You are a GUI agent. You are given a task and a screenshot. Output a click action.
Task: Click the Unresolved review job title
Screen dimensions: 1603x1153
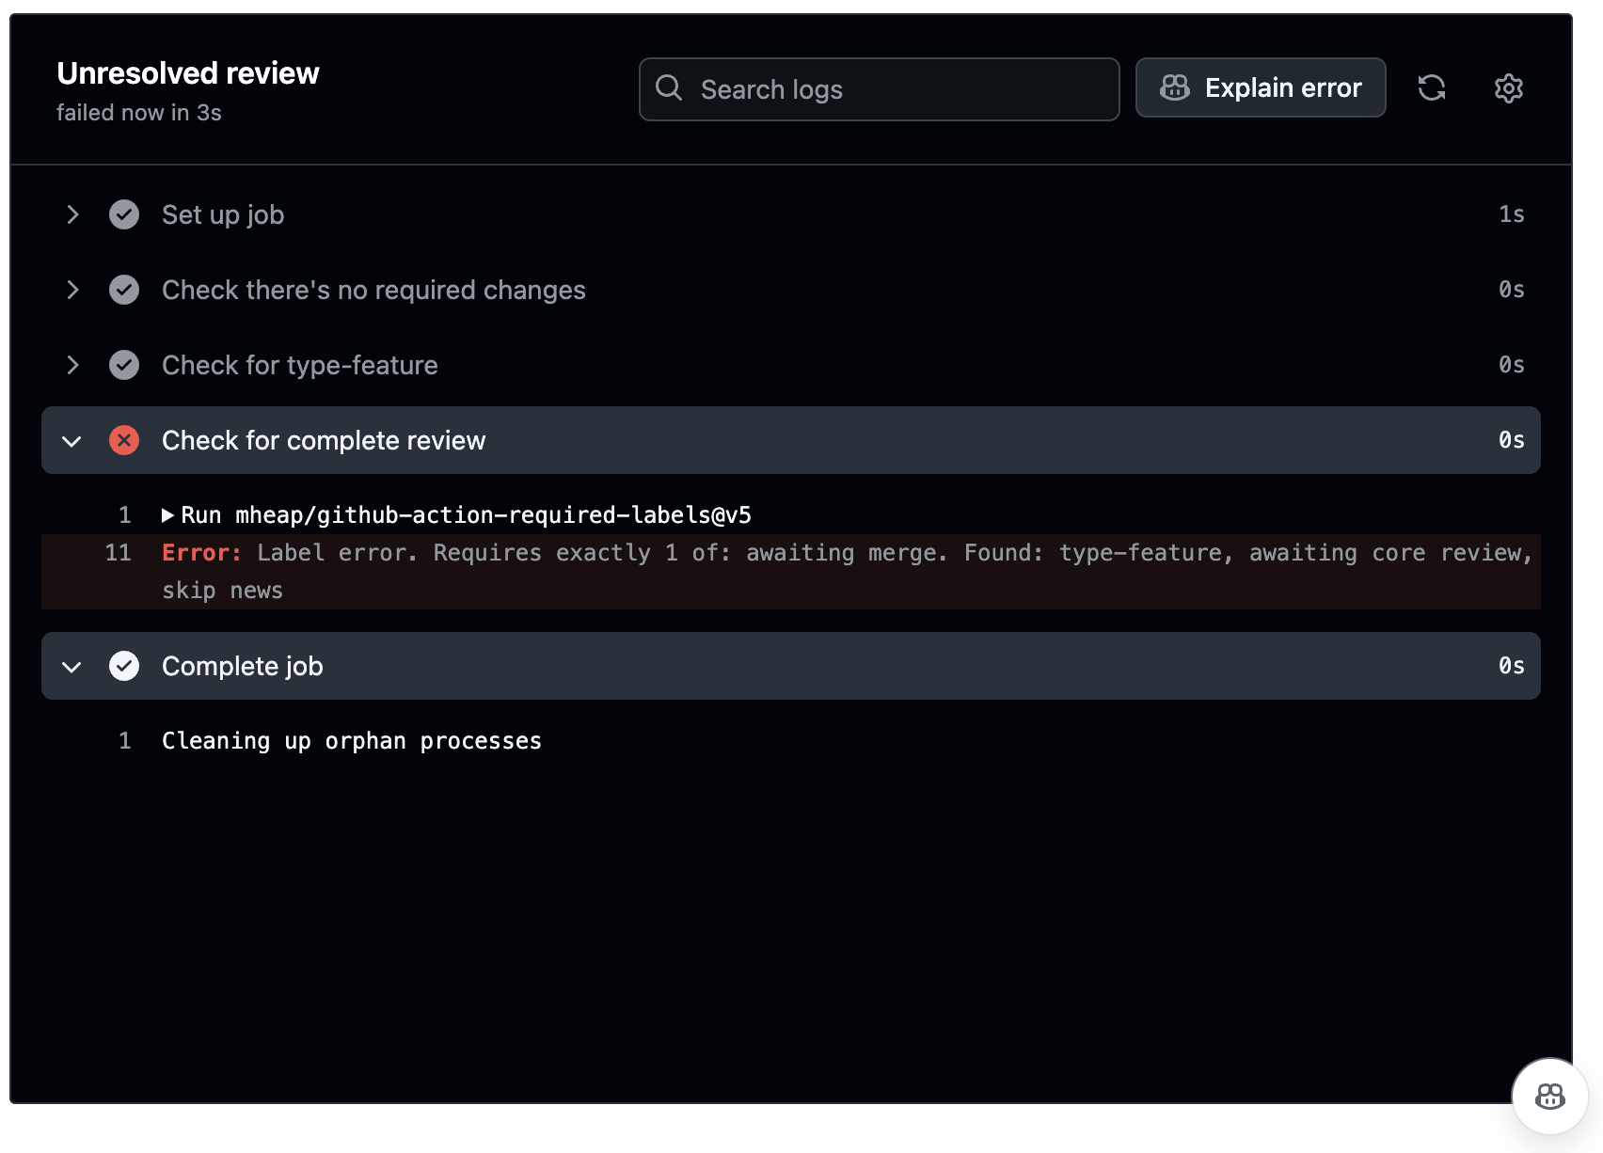click(x=188, y=73)
